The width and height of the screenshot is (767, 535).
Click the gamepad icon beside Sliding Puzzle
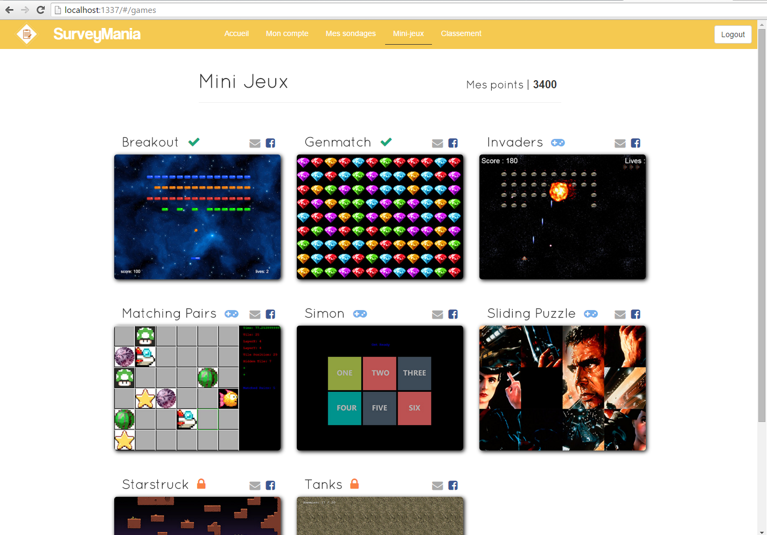click(591, 314)
